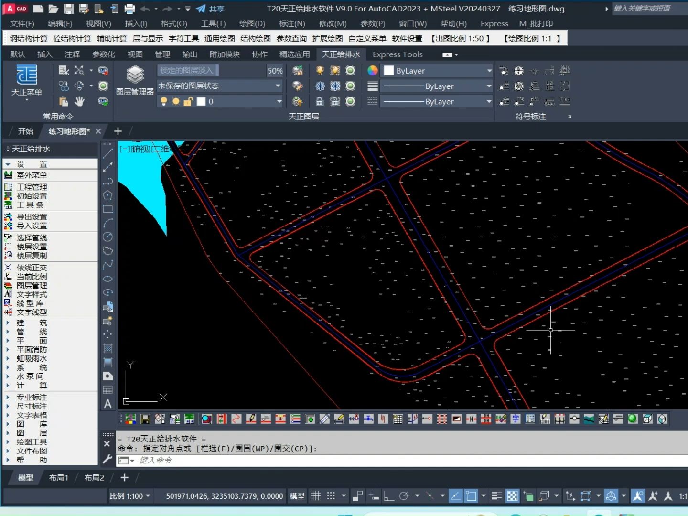The image size is (688, 516).
Task: Click the save disk icon in bottom toolbar
Action: click(145, 419)
